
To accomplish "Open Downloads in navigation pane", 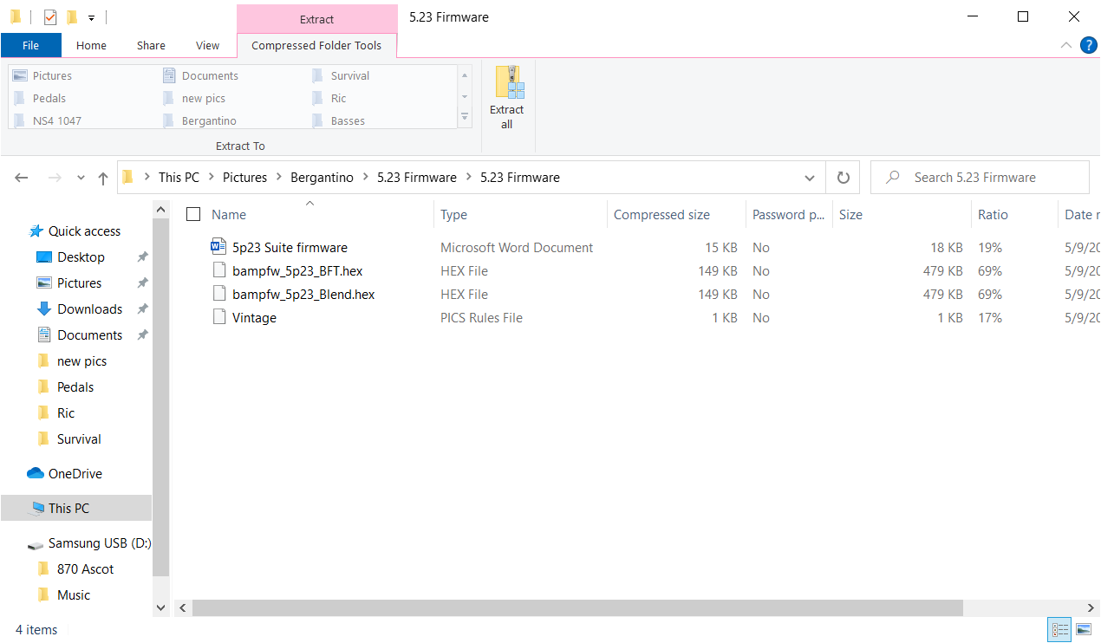I will click(89, 309).
